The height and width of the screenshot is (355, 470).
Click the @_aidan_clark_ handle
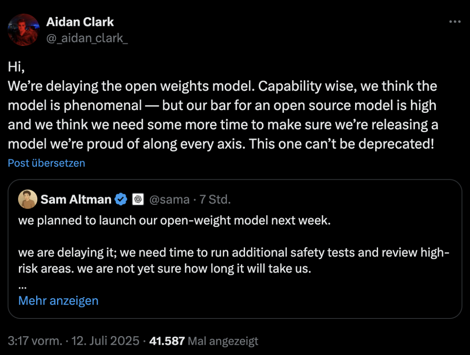87,38
